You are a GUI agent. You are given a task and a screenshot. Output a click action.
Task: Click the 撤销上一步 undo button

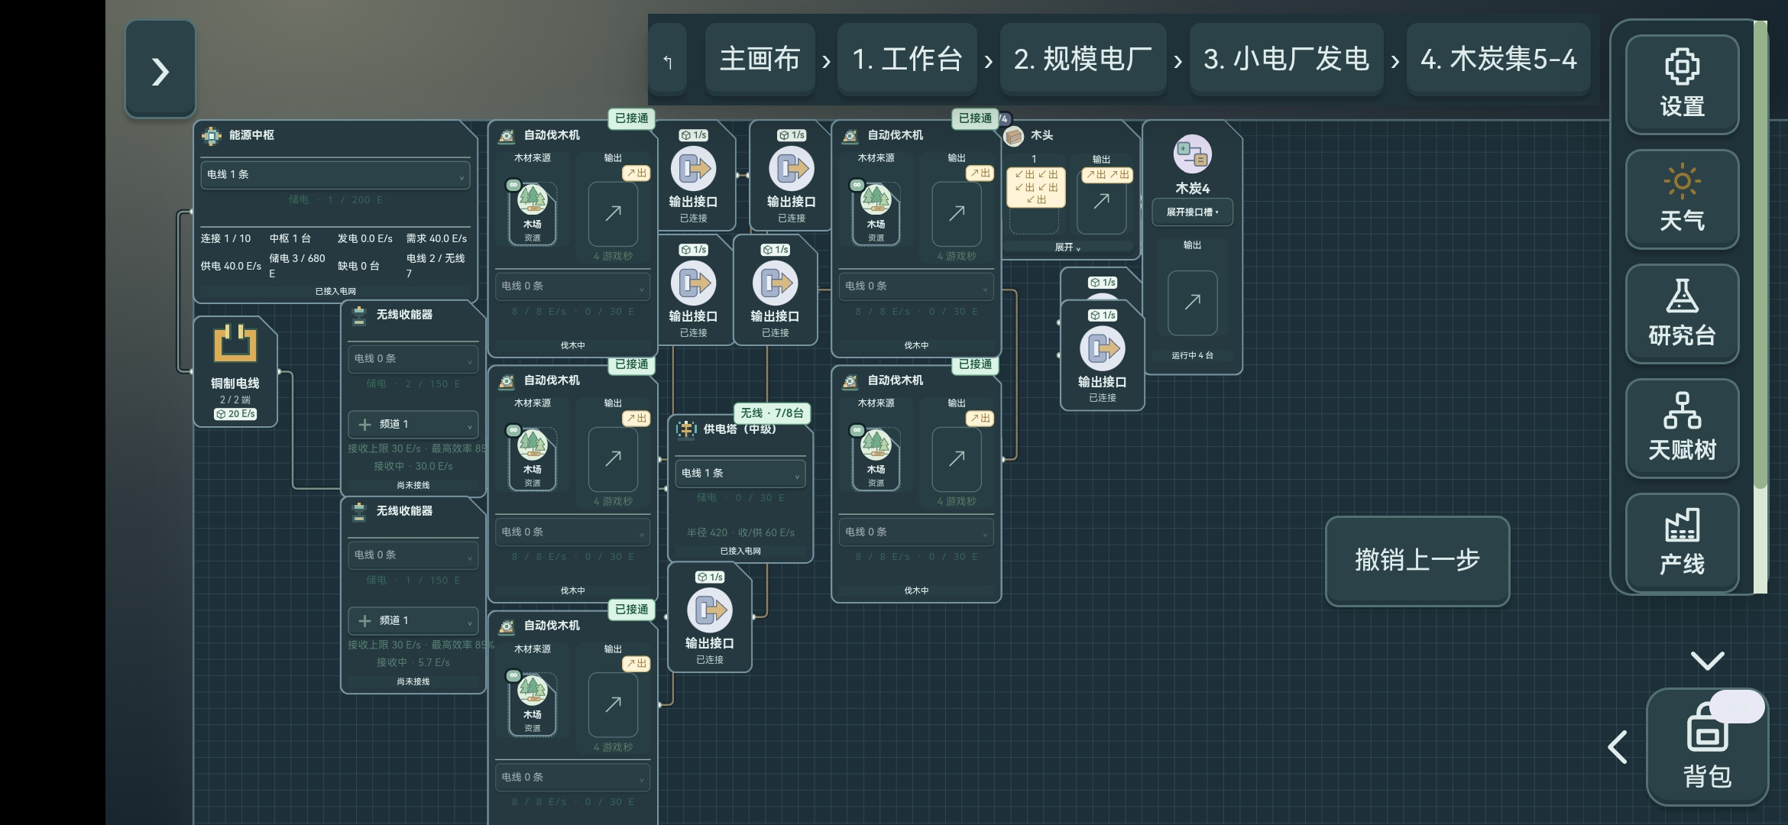click(x=1417, y=561)
